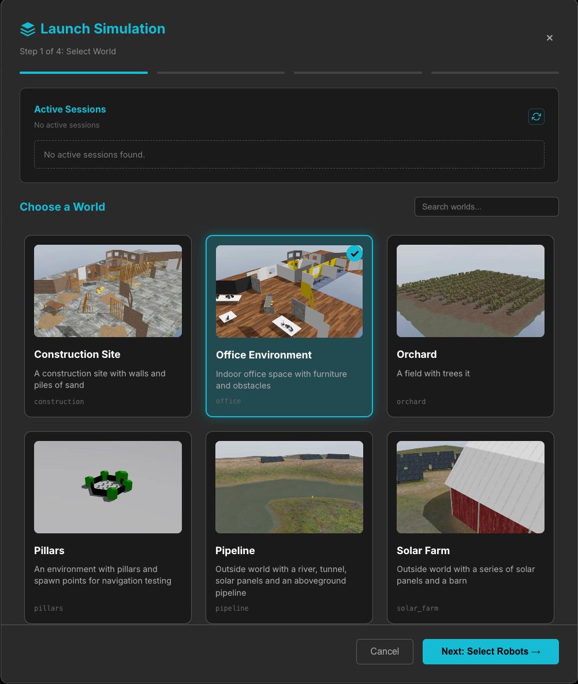Close the Launch Simulation dialog
578x684 pixels.
[x=549, y=38]
